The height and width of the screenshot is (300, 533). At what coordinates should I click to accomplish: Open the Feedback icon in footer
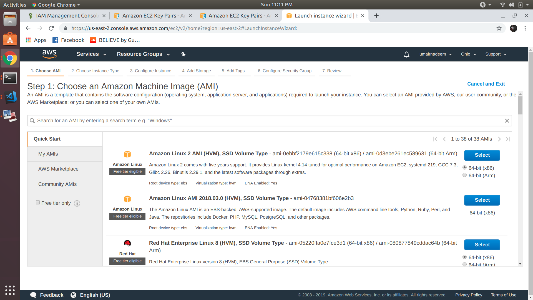(x=33, y=295)
